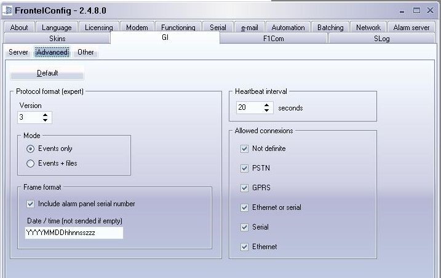Click the FrontelConfig app icon in title bar
441x278 pixels.
pos(7,10)
